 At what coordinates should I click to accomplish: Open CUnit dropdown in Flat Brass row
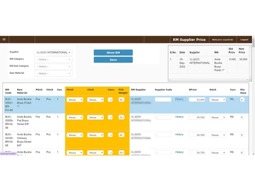[x=95, y=117]
